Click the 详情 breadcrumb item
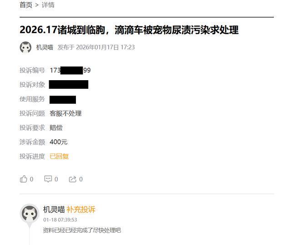The width and height of the screenshot is (291, 245). [48, 5]
